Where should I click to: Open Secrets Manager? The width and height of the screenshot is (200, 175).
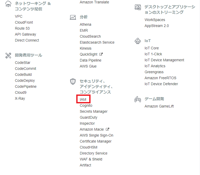tap(94, 112)
